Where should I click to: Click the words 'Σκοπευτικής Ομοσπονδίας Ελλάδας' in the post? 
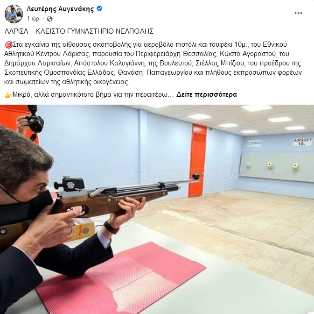(x=59, y=72)
